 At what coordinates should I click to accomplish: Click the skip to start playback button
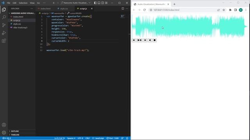134,40
